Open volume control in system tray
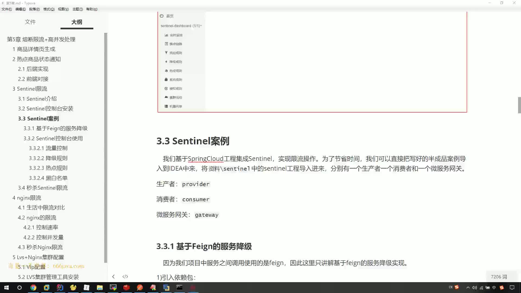 point(475,288)
